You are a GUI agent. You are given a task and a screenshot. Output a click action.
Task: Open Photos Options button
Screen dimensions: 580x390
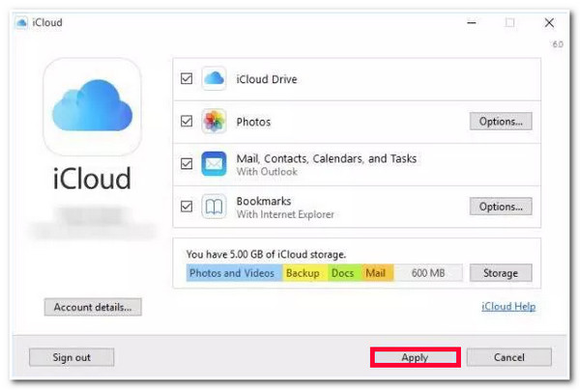point(501,121)
